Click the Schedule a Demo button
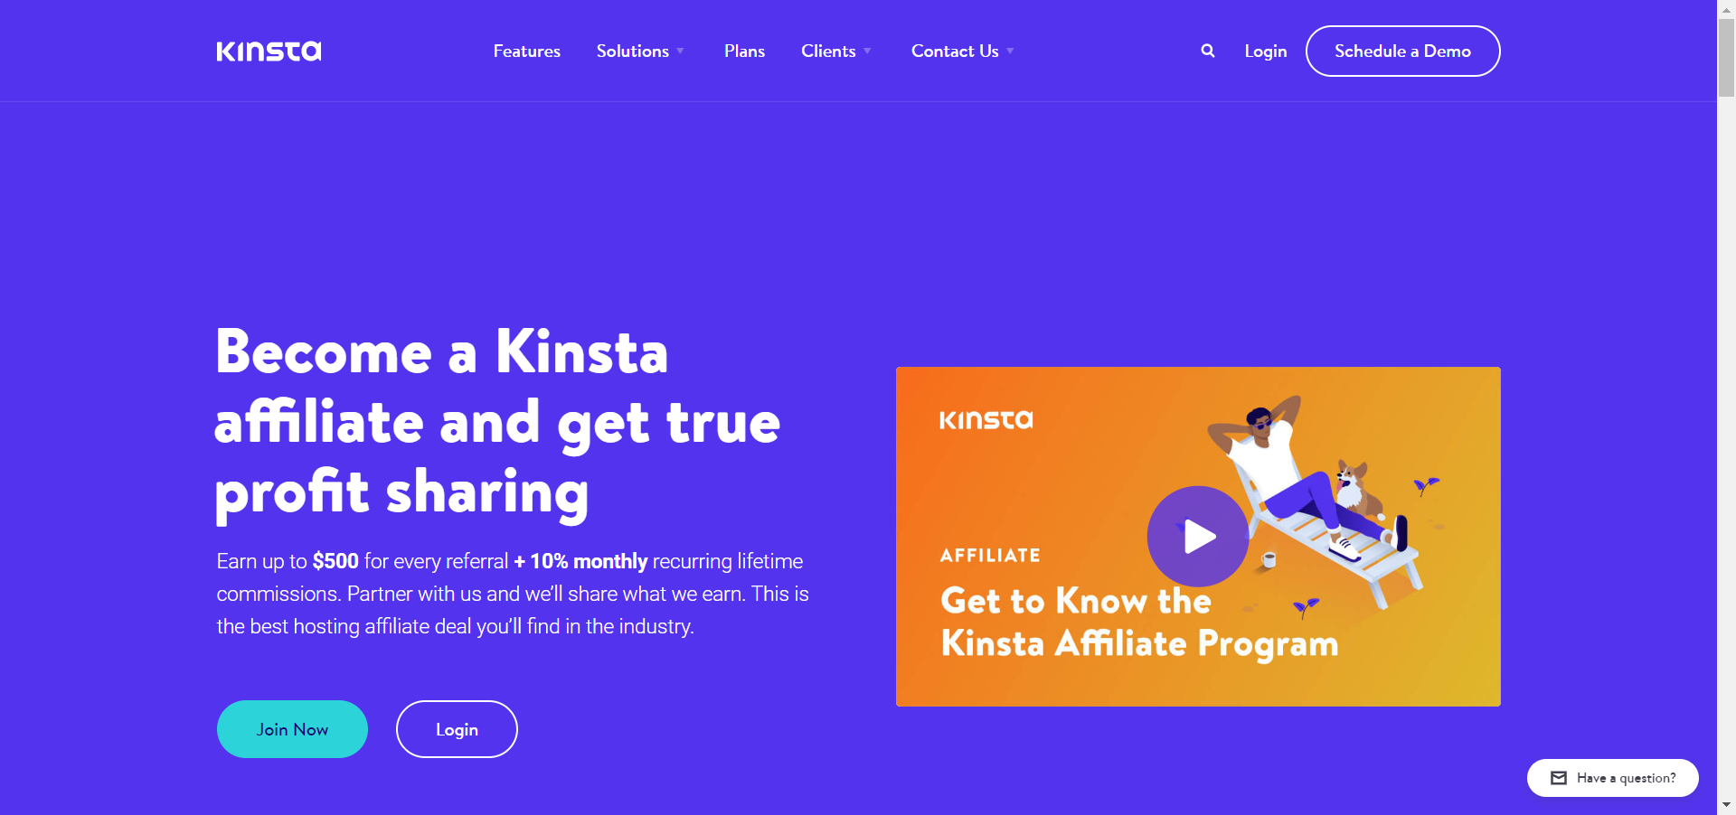Image resolution: width=1736 pixels, height=815 pixels. coord(1403,52)
